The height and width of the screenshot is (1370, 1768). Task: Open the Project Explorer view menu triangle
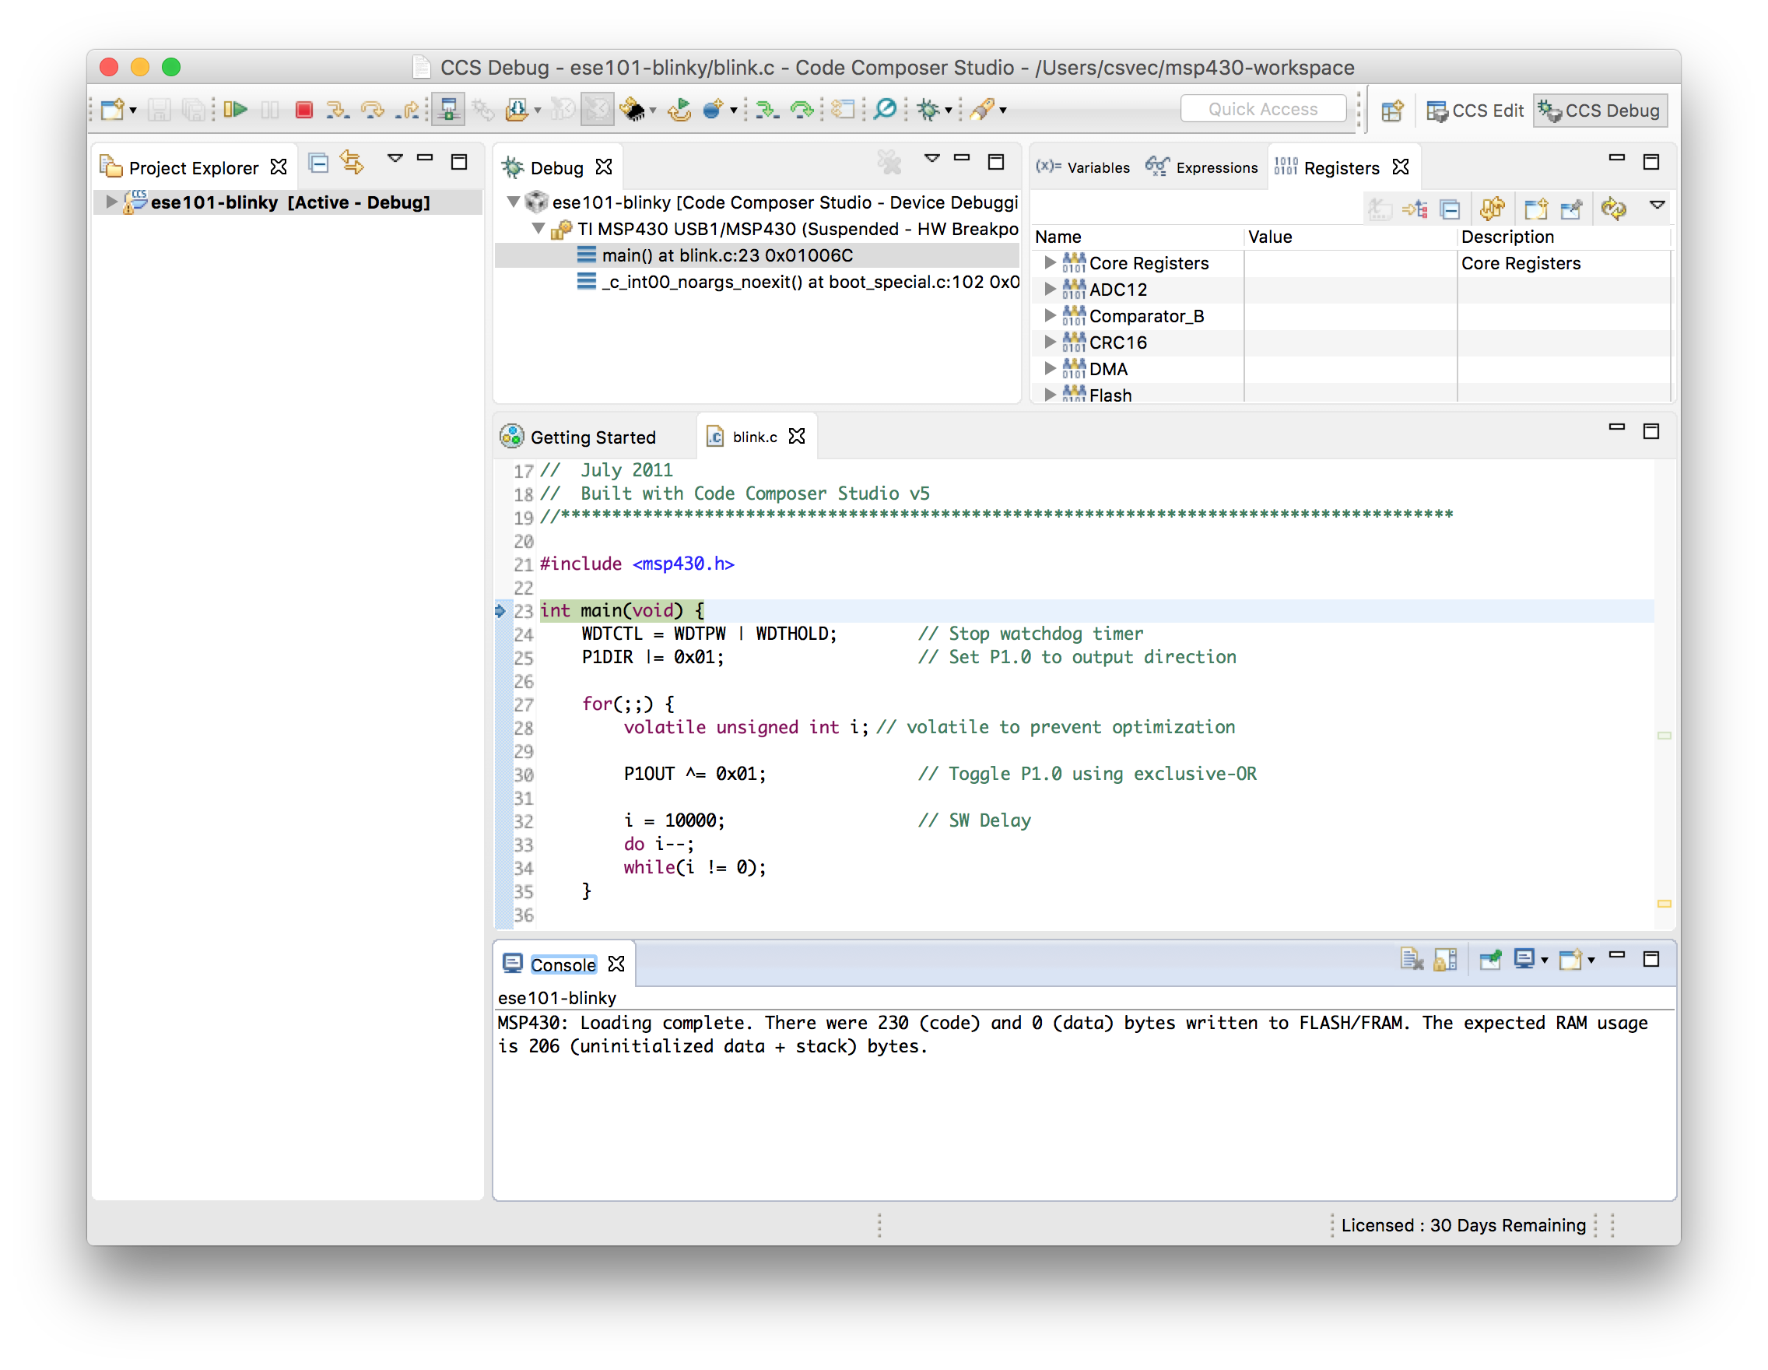click(x=395, y=159)
